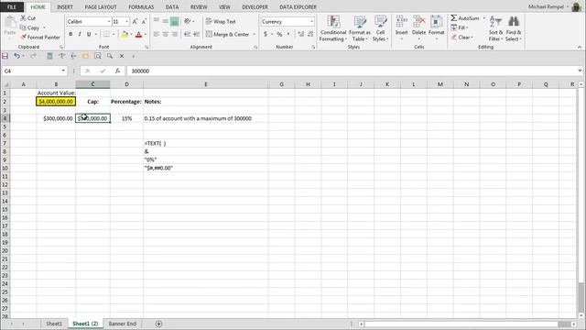Click the Insert Function fx icon
The image size is (586, 330).
coord(117,71)
